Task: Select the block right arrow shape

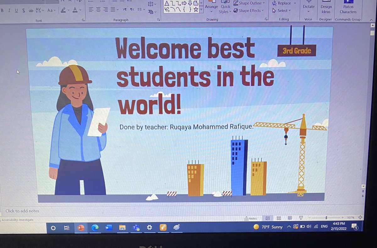Action: (x=184, y=3)
